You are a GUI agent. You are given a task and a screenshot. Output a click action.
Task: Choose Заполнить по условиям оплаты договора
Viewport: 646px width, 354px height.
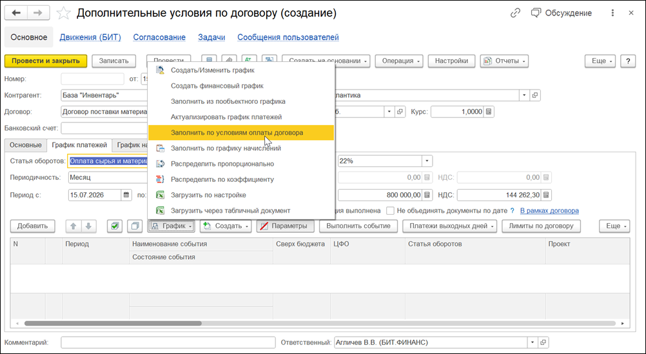(x=241, y=133)
